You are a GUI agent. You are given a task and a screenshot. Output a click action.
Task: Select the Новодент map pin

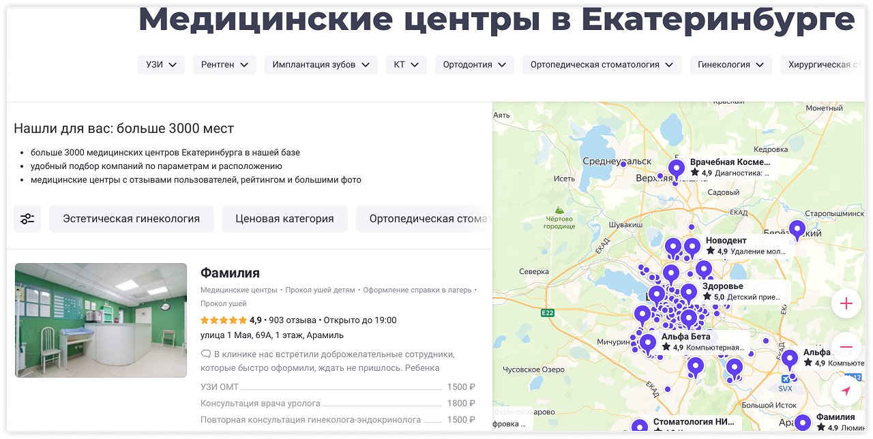pos(692,247)
